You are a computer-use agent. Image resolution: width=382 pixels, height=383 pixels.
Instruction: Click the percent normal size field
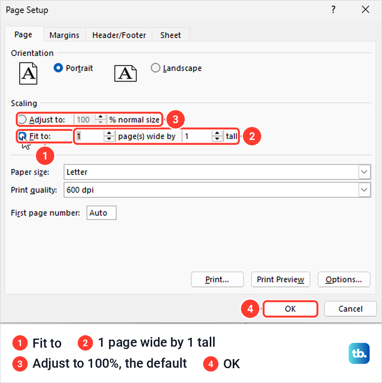click(x=85, y=119)
